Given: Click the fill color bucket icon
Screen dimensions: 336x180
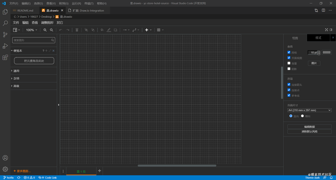Looking at the screenshot, I should tap(102, 30).
